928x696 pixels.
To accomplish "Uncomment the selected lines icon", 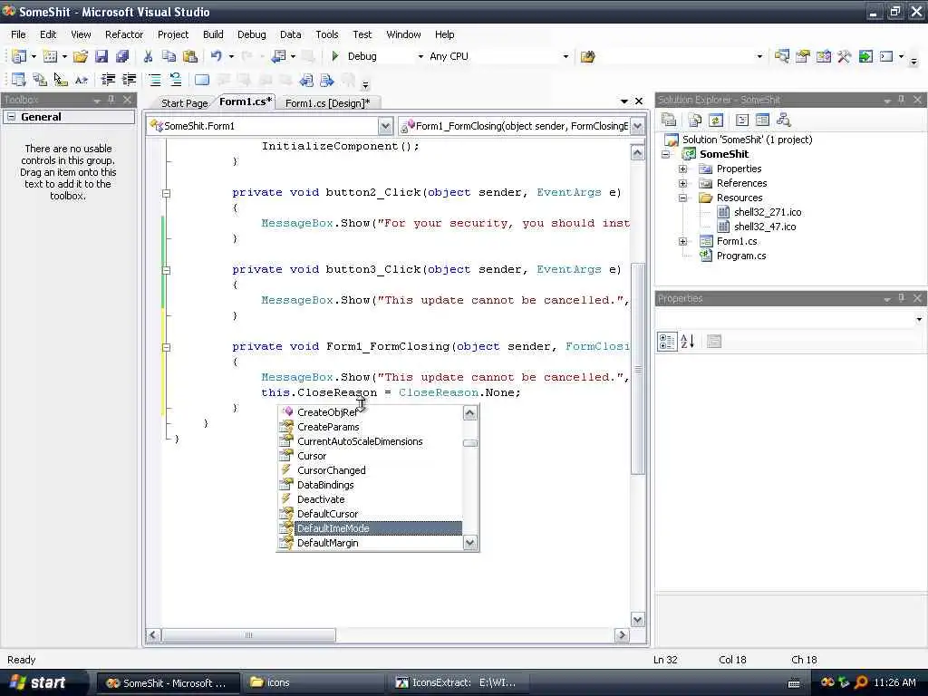I will point(176,80).
